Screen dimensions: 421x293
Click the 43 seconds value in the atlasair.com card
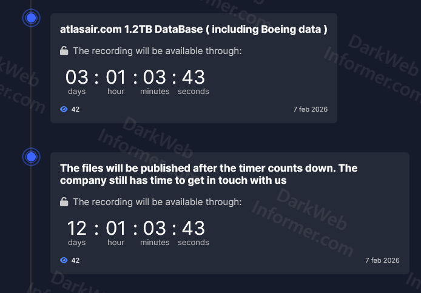coord(194,78)
